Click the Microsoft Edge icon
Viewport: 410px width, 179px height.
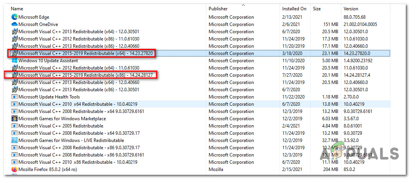click(15, 17)
